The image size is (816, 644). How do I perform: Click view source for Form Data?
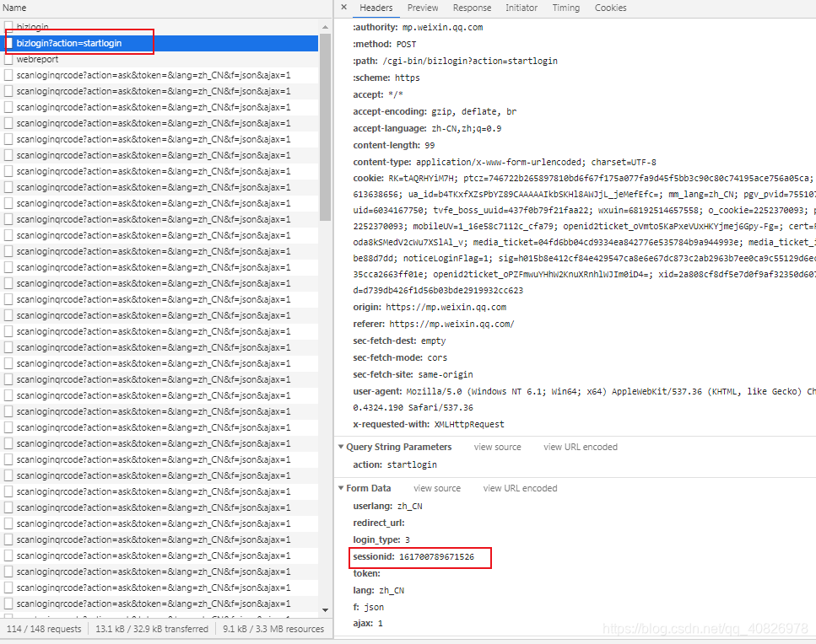(x=436, y=489)
